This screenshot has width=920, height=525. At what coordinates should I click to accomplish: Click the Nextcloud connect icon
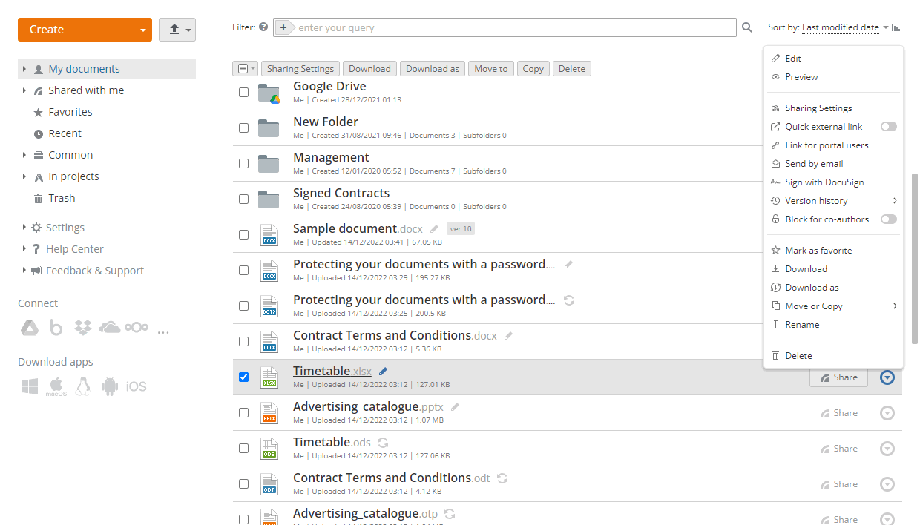136,328
